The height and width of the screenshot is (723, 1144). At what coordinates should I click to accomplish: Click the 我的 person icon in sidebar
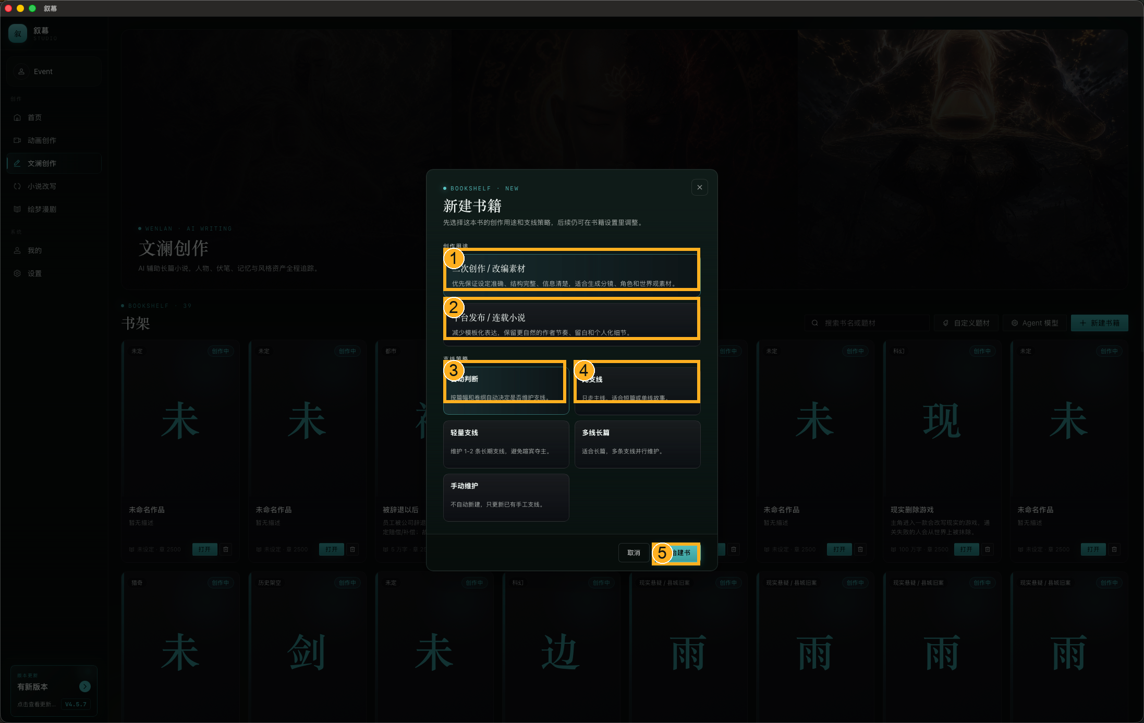(x=17, y=250)
